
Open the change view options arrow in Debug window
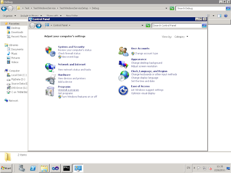[x=213, y=16]
